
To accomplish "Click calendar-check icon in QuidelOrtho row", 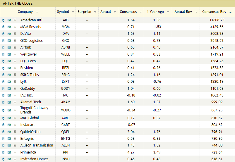I will click(x=9, y=132).
